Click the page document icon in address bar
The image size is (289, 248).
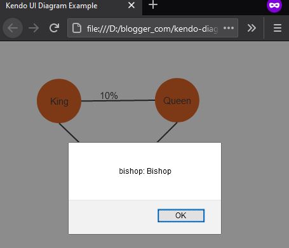pyautogui.click(x=77, y=28)
